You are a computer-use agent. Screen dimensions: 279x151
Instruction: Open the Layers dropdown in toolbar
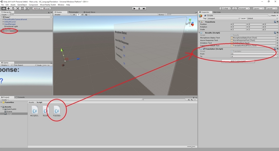point(258,8)
